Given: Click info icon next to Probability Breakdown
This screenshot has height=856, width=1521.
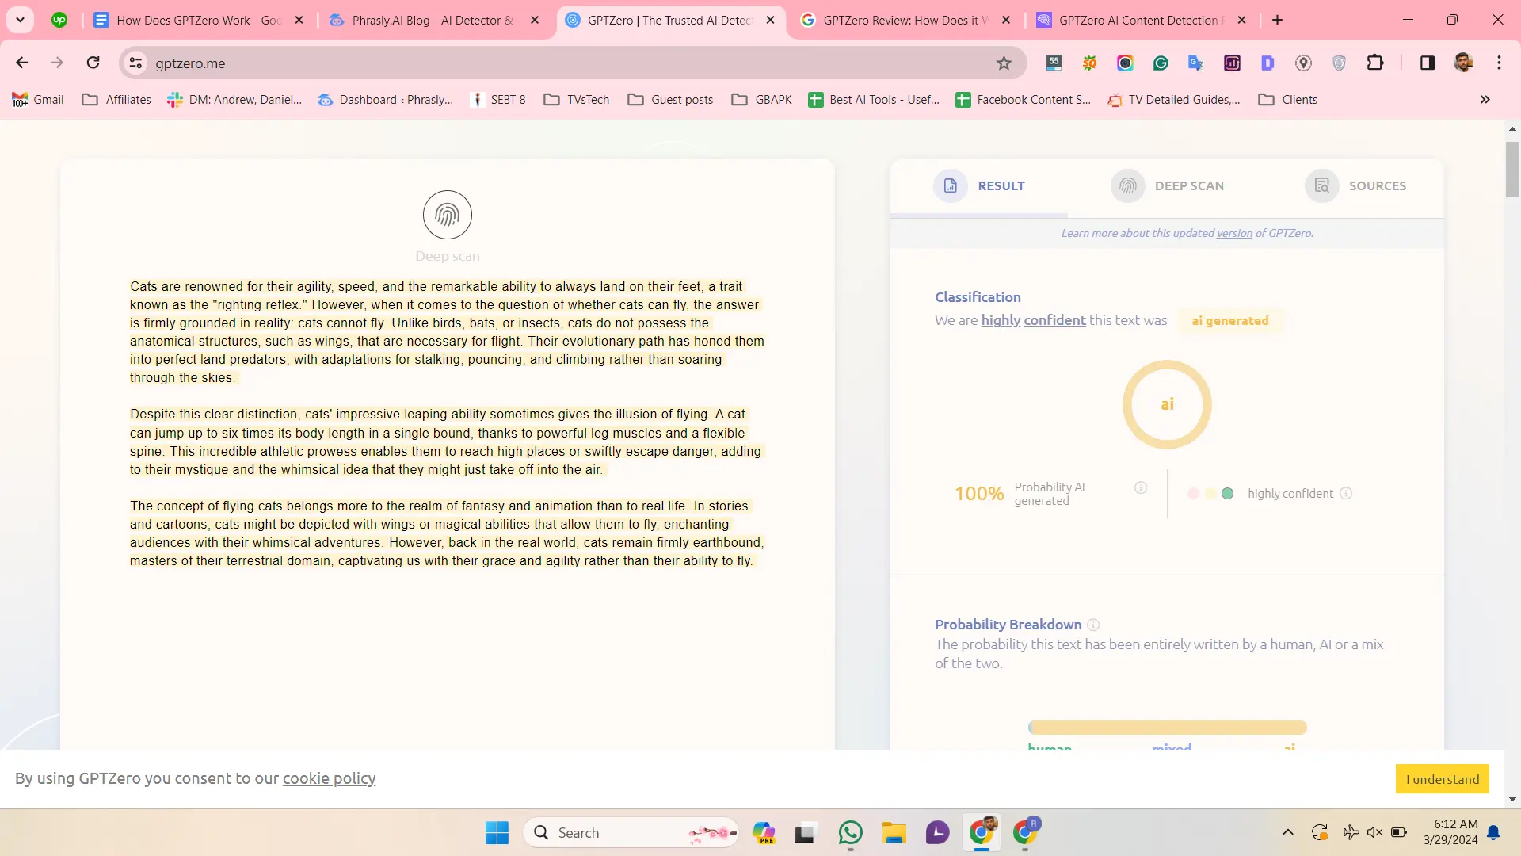Looking at the screenshot, I should click(x=1093, y=625).
